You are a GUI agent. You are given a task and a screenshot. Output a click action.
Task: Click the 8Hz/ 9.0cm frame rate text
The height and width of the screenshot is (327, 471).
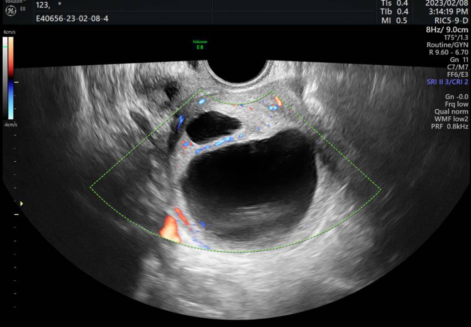click(x=447, y=30)
